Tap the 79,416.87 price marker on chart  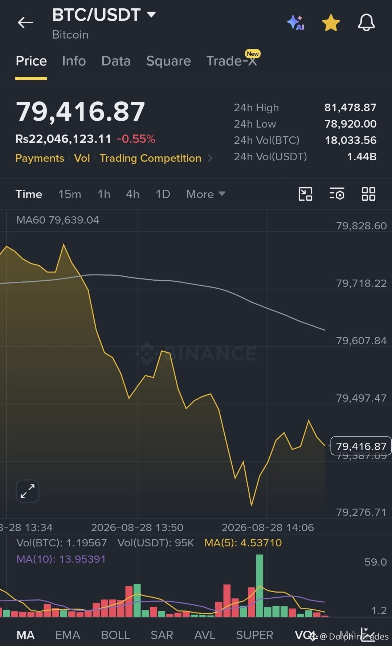point(361,446)
